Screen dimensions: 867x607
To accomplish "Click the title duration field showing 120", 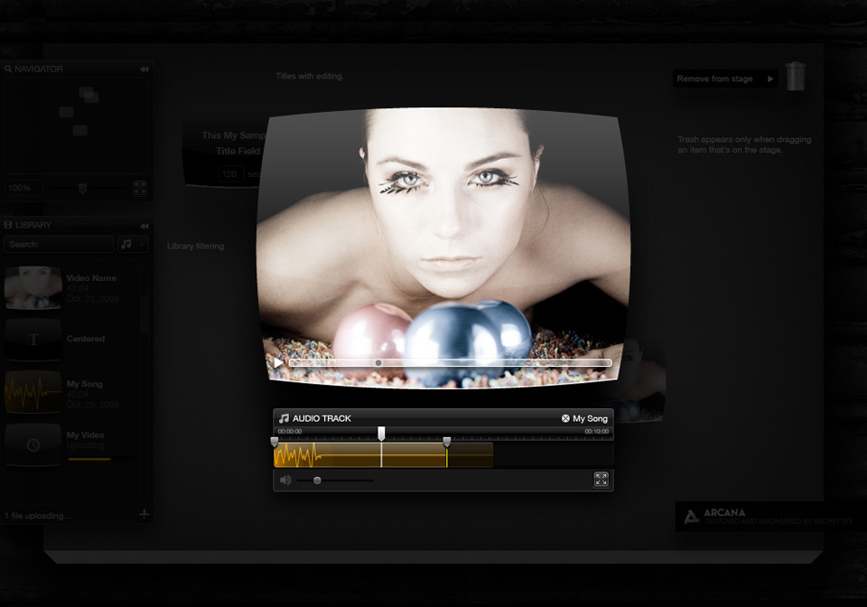I will tap(230, 174).
